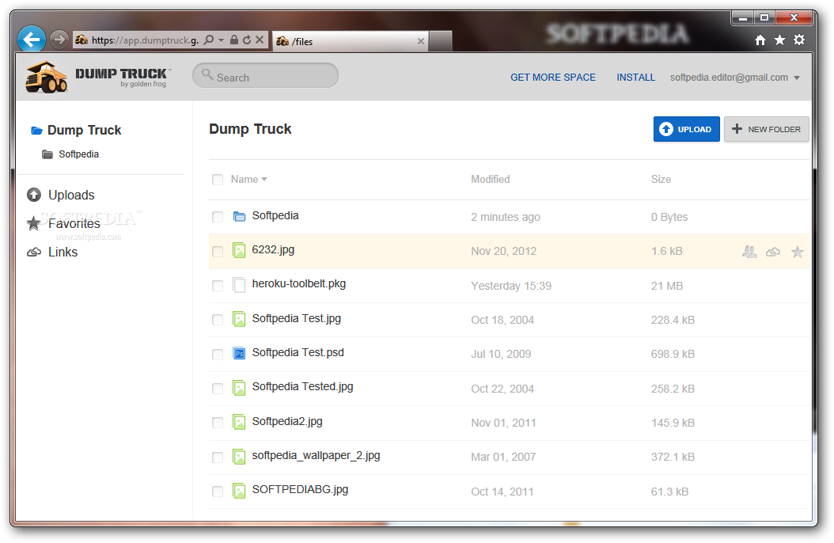Screen dimensions: 834x543
Task: Click the browser back arrow button
Action: [32, 39]
